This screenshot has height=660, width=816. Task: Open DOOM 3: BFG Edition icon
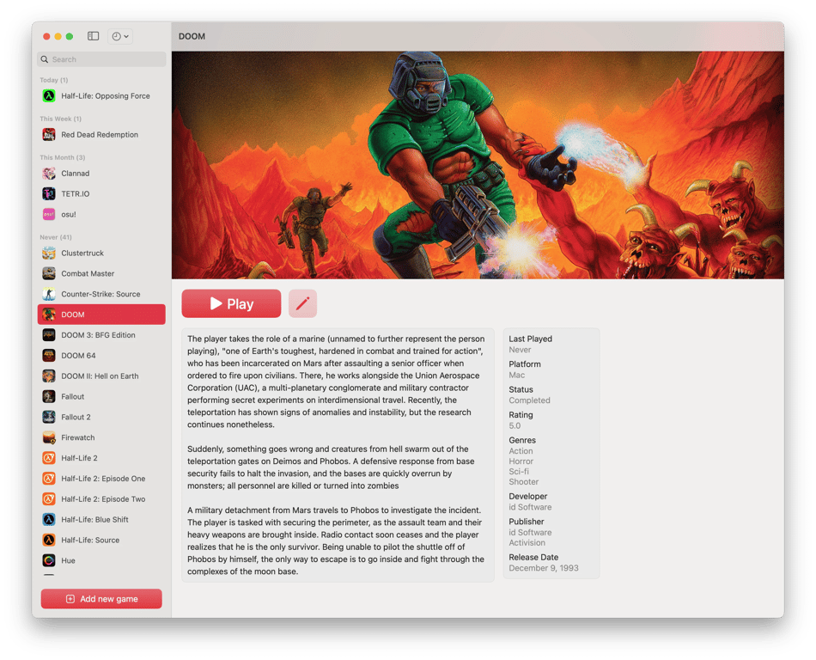click(49, 334)
